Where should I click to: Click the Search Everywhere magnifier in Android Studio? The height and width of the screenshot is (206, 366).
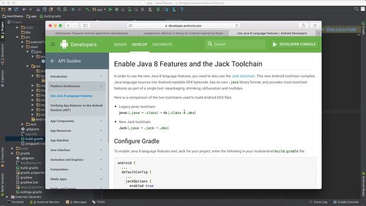pyautogui.click(x=356, y=9)
